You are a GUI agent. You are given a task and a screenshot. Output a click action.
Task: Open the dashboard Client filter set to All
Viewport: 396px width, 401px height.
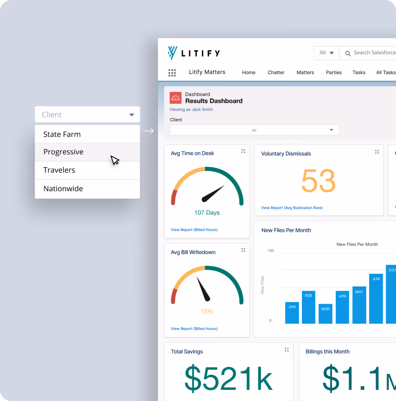point(254,130)
